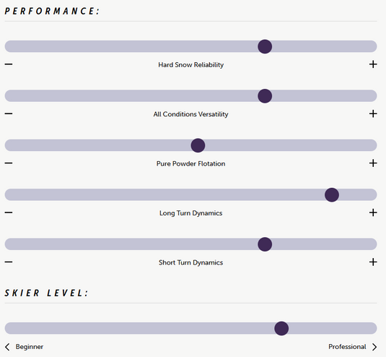Click the All Conditions Versatility slider knob

265,96
